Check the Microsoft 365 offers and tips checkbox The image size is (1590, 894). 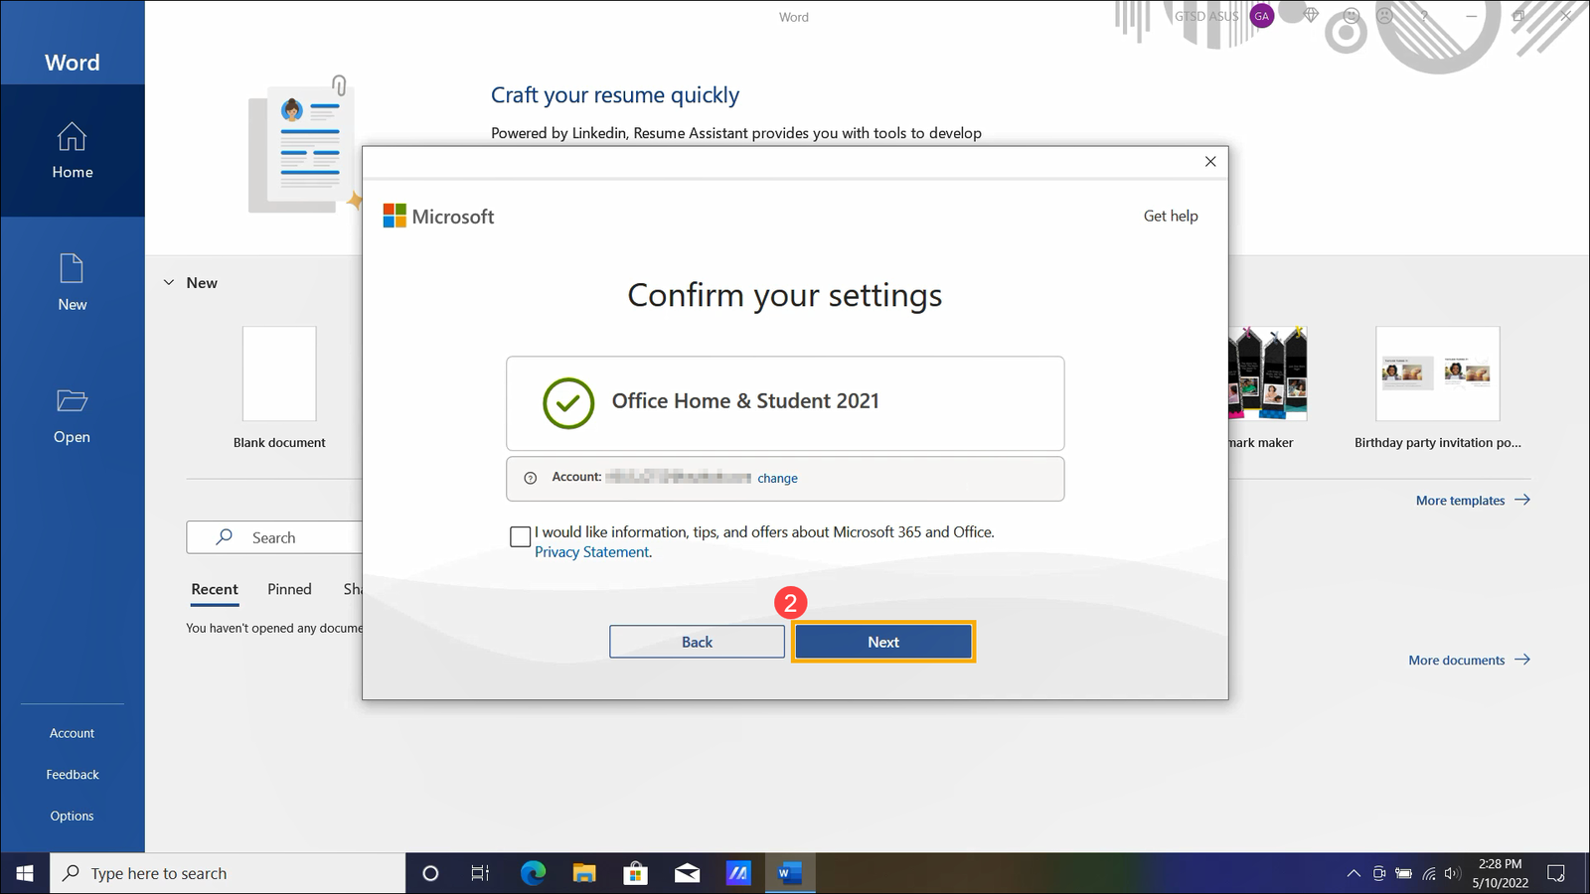[520, 536]
